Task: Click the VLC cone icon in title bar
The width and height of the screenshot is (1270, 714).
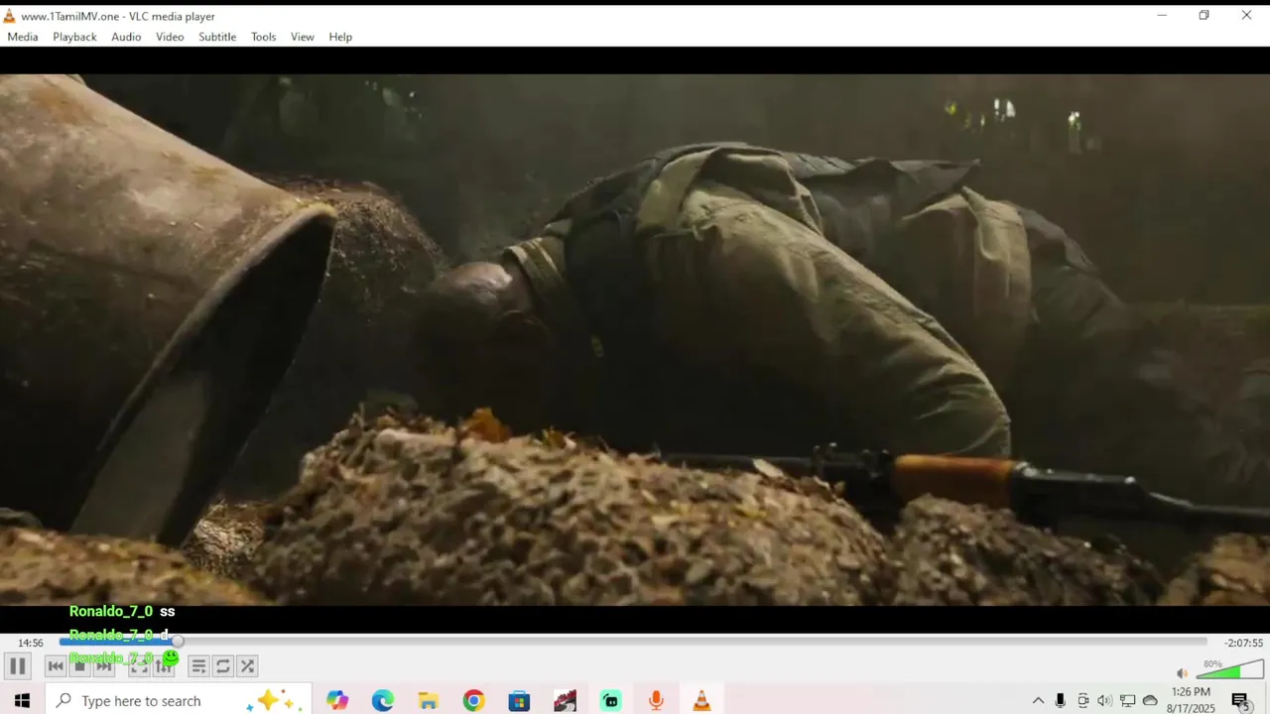Action: [x=10, y=16]
